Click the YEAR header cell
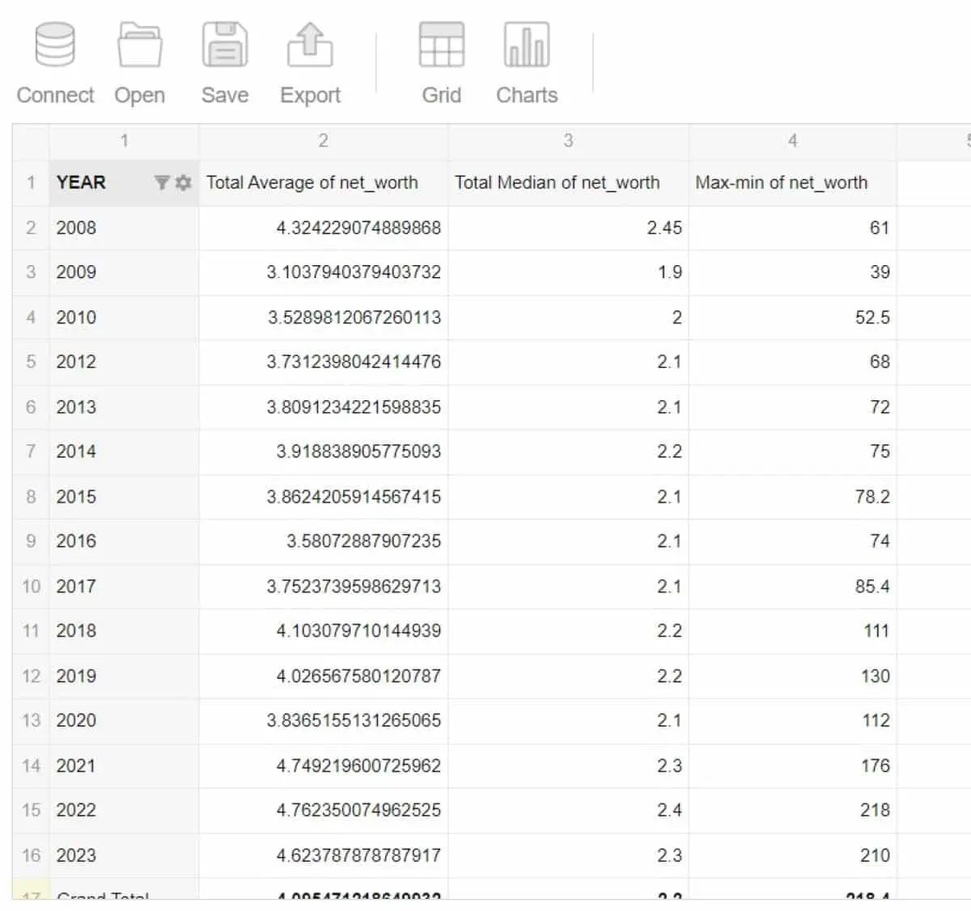The width and height of the screenshot is (971, 911). click(81, 183)
